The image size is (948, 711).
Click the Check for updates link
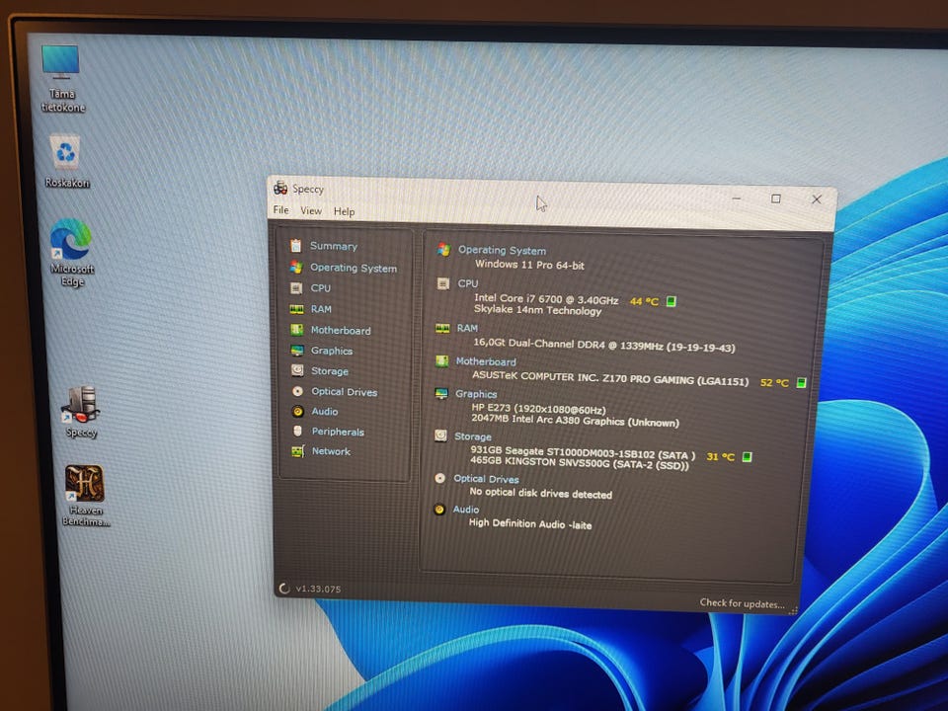tap(742, 603)
